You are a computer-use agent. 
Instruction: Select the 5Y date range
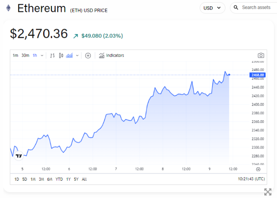click(76, 179)
